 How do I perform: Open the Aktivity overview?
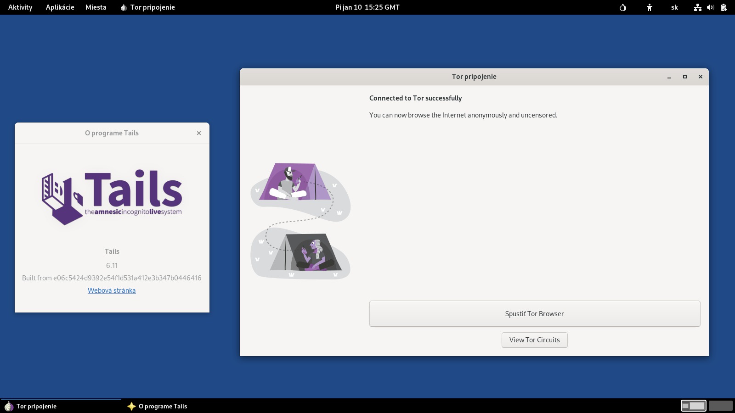20,7
